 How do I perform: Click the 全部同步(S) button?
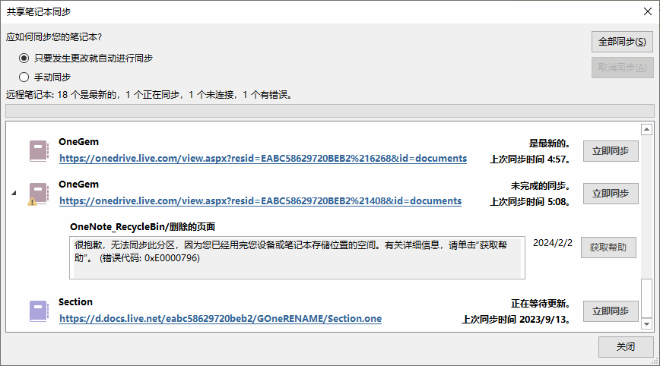622,42
